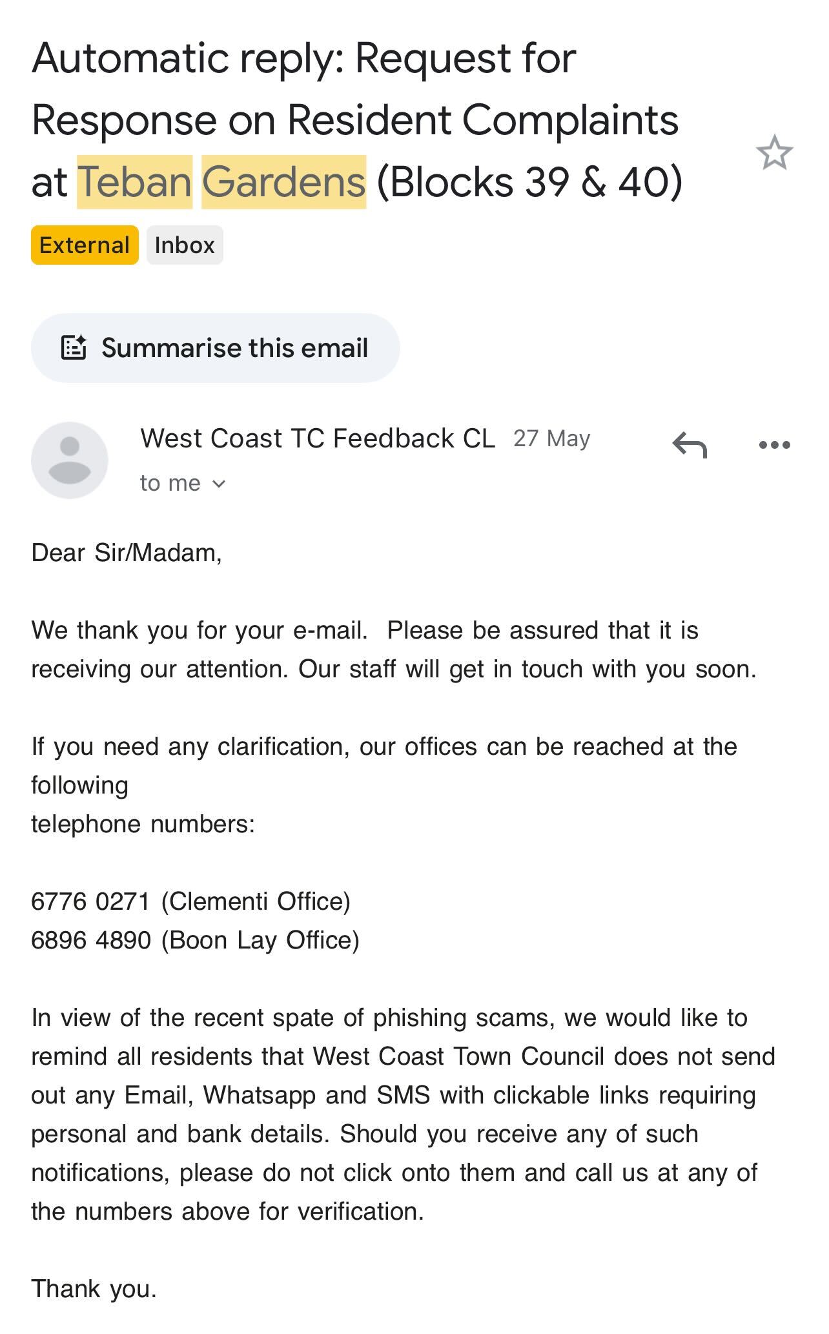Tap the 'to me' recipient text
Screen dimensions: 829x1334
(x=170, y=484)
